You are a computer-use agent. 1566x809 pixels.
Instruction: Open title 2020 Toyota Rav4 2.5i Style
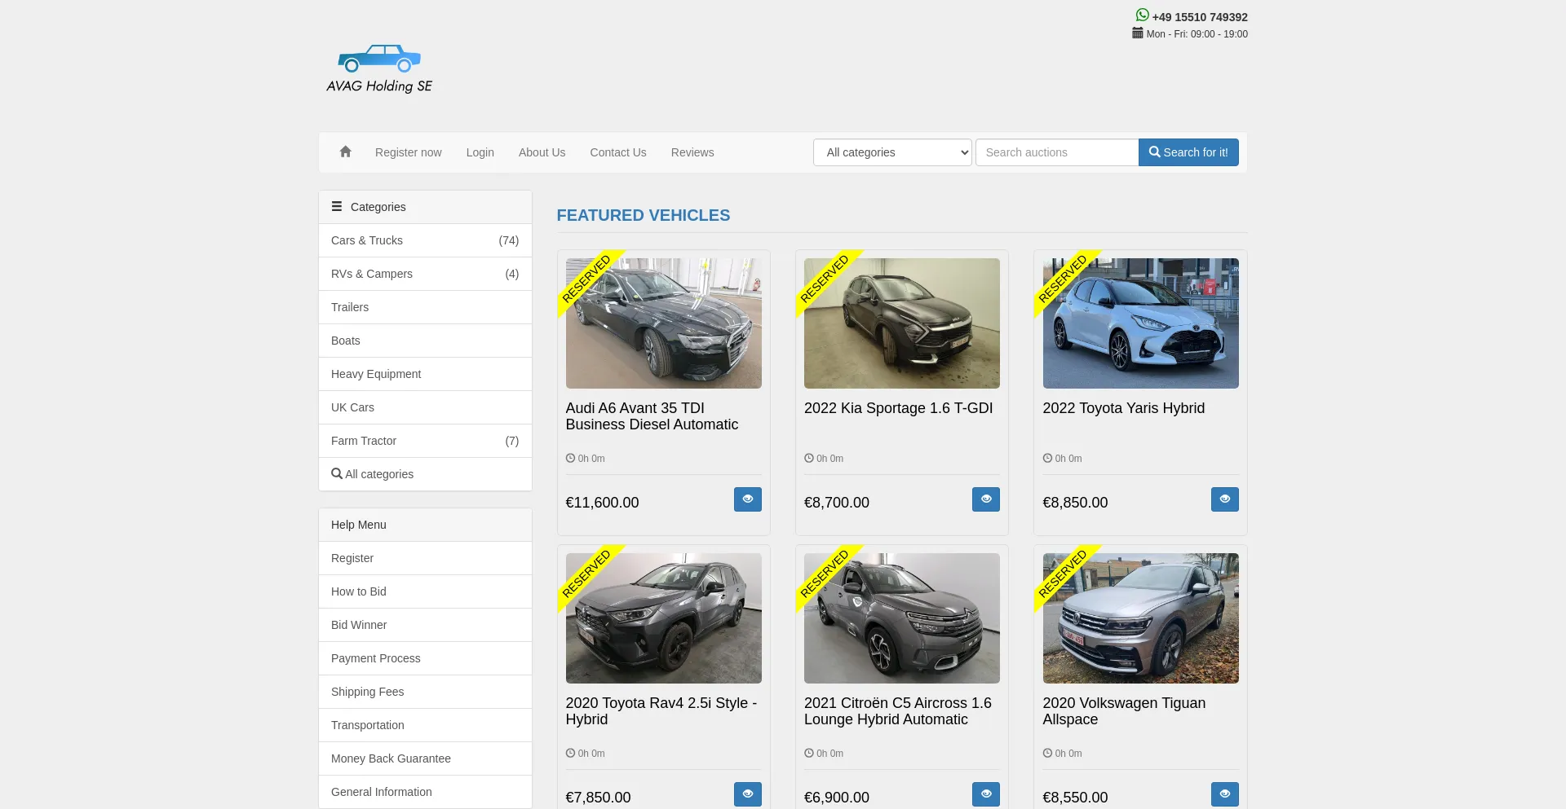(x=661, y=711)
